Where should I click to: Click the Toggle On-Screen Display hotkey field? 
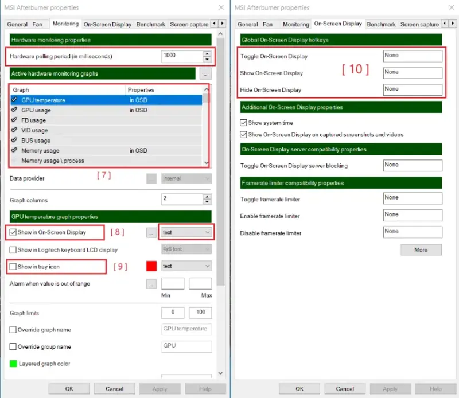pos(413,56)
